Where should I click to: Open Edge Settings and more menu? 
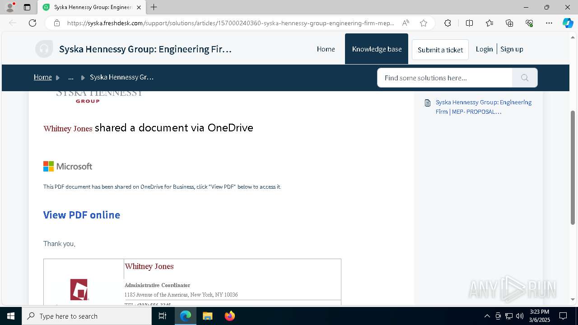[x=549, y=23]
